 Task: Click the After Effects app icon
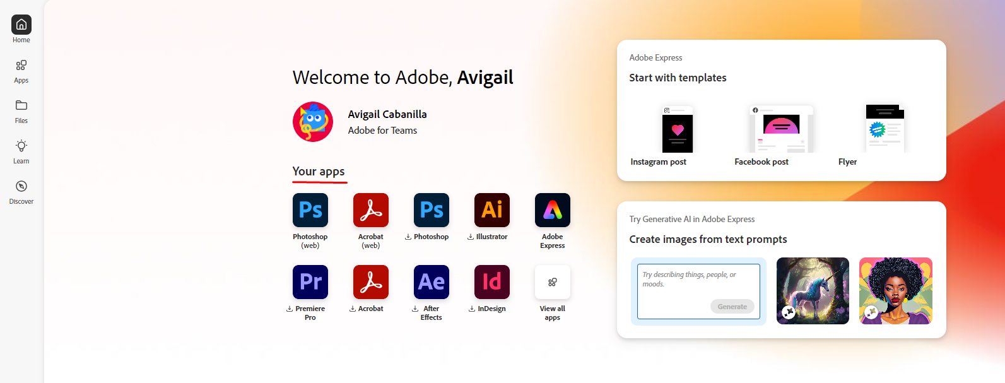pos(432,282)
